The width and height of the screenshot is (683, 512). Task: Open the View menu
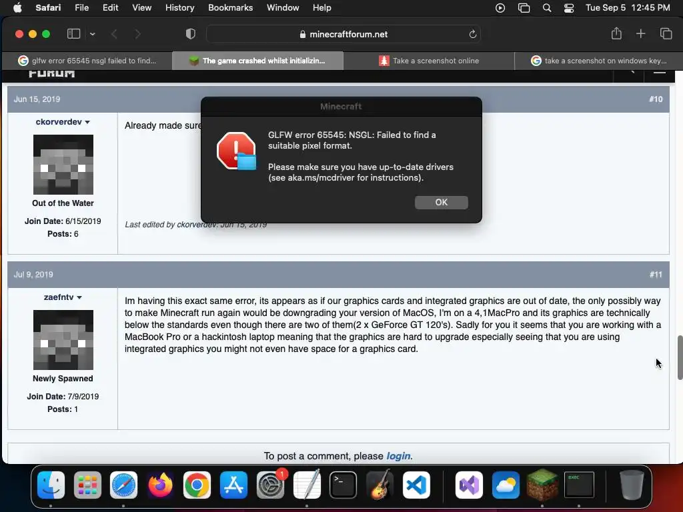(x=141, y=8)
